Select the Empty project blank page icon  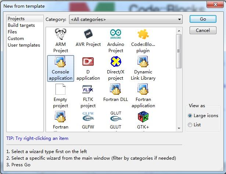60,89
